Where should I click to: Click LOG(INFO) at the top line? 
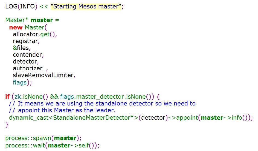click(x=21, y=7)
